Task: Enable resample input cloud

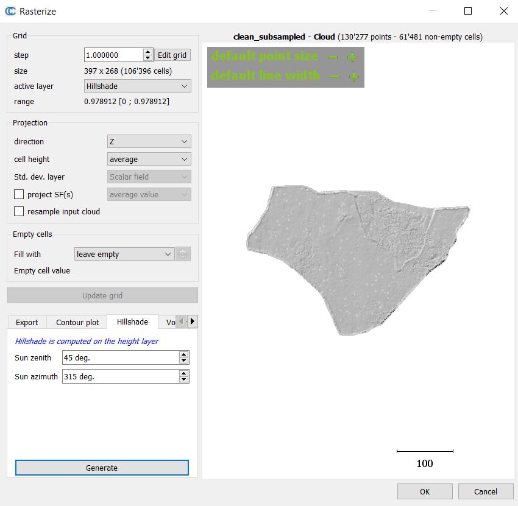Action: coord(18,211)
